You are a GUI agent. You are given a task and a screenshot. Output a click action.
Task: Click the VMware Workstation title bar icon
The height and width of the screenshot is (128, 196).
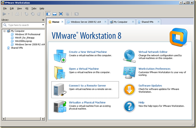3,3
